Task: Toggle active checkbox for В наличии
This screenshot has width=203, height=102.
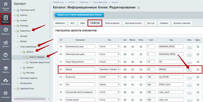Action: 125,77
